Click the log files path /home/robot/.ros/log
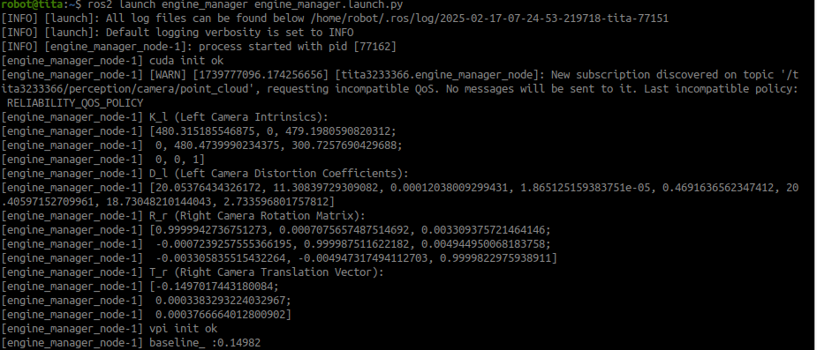The image size is (817, 350). tap(373, 19)
